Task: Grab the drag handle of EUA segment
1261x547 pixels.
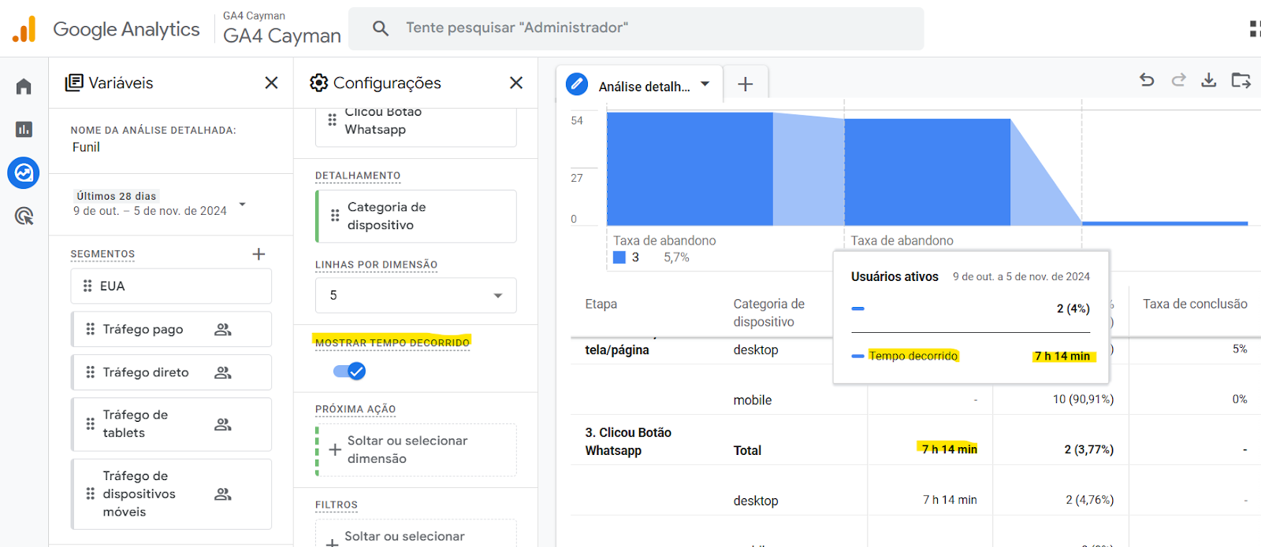Action: point(87,286)
